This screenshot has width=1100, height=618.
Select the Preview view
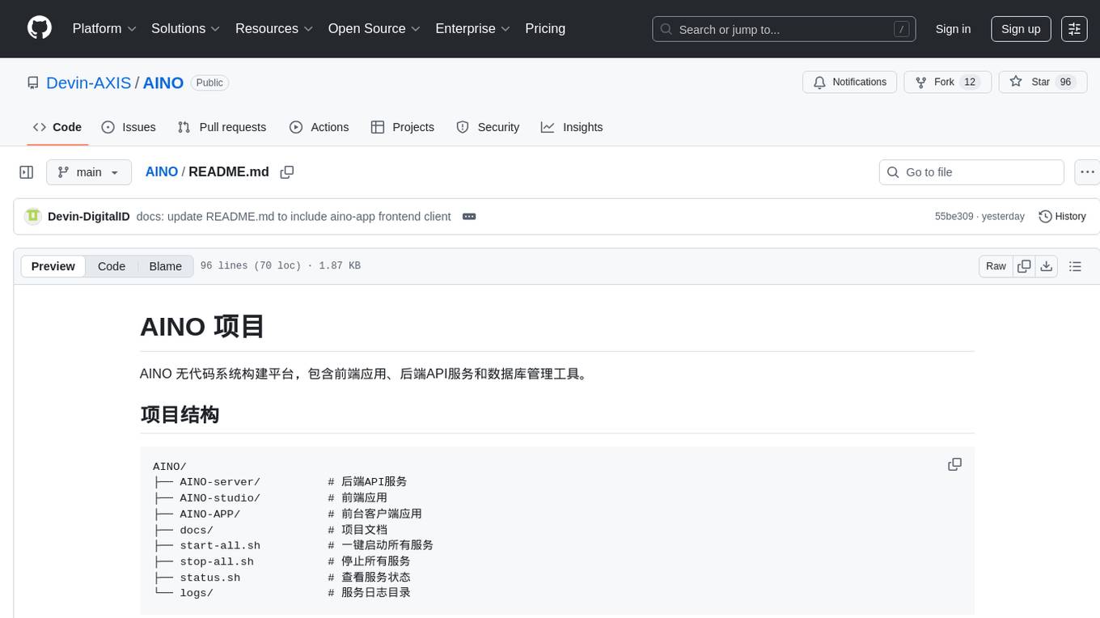pos(53,266)
